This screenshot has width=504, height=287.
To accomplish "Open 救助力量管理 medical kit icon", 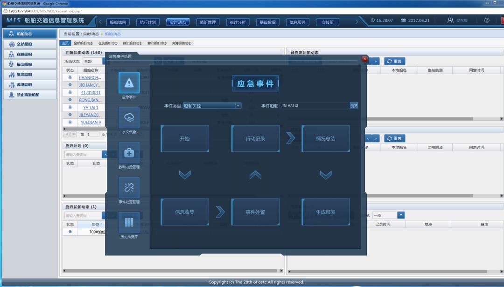I will [x=129, y=153].
